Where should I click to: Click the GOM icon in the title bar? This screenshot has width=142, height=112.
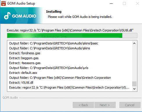pos(3,3)
